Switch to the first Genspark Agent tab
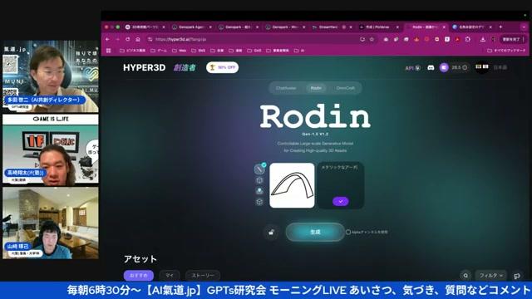Viewport: 532px width, 299px height. click(191, 27)
